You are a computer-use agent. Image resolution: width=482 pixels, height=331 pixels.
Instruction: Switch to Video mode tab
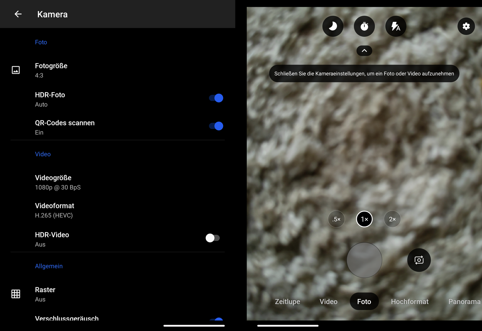[x=328, y=301]
